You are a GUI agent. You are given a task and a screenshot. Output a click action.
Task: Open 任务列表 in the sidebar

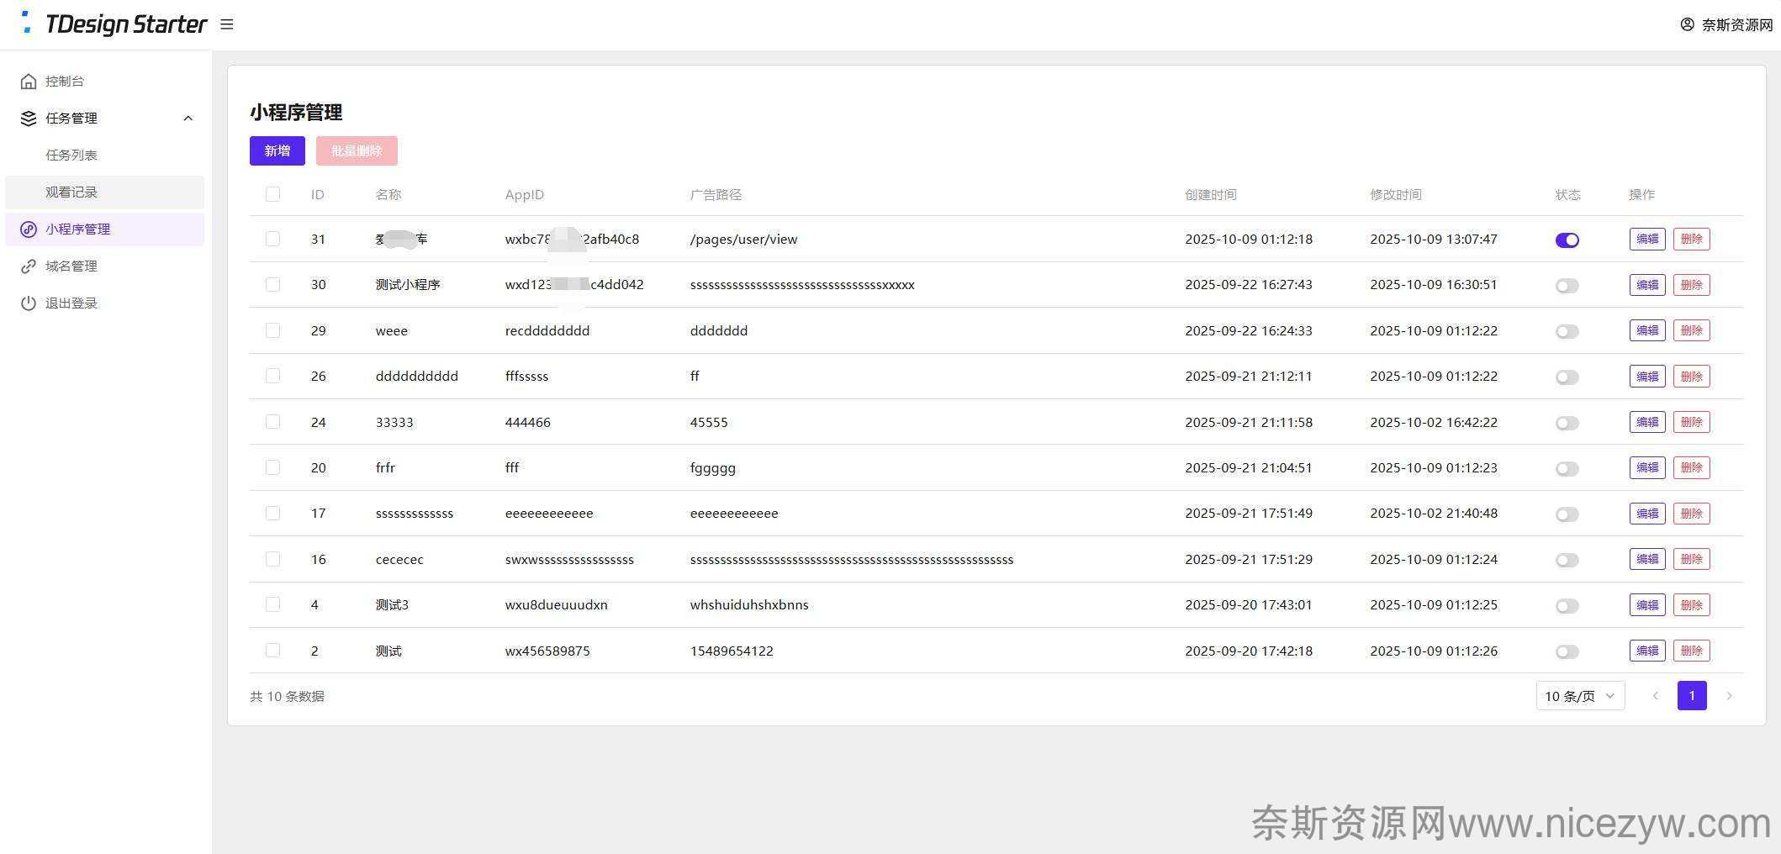tap(71, 156)
